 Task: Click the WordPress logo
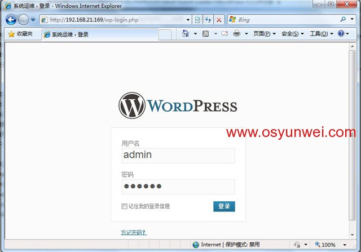178,105
